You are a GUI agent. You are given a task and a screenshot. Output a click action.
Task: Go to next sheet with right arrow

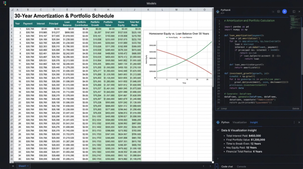(210, 166)
